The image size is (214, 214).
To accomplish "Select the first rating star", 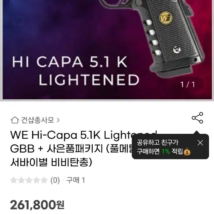I will (x=14, y=180).
